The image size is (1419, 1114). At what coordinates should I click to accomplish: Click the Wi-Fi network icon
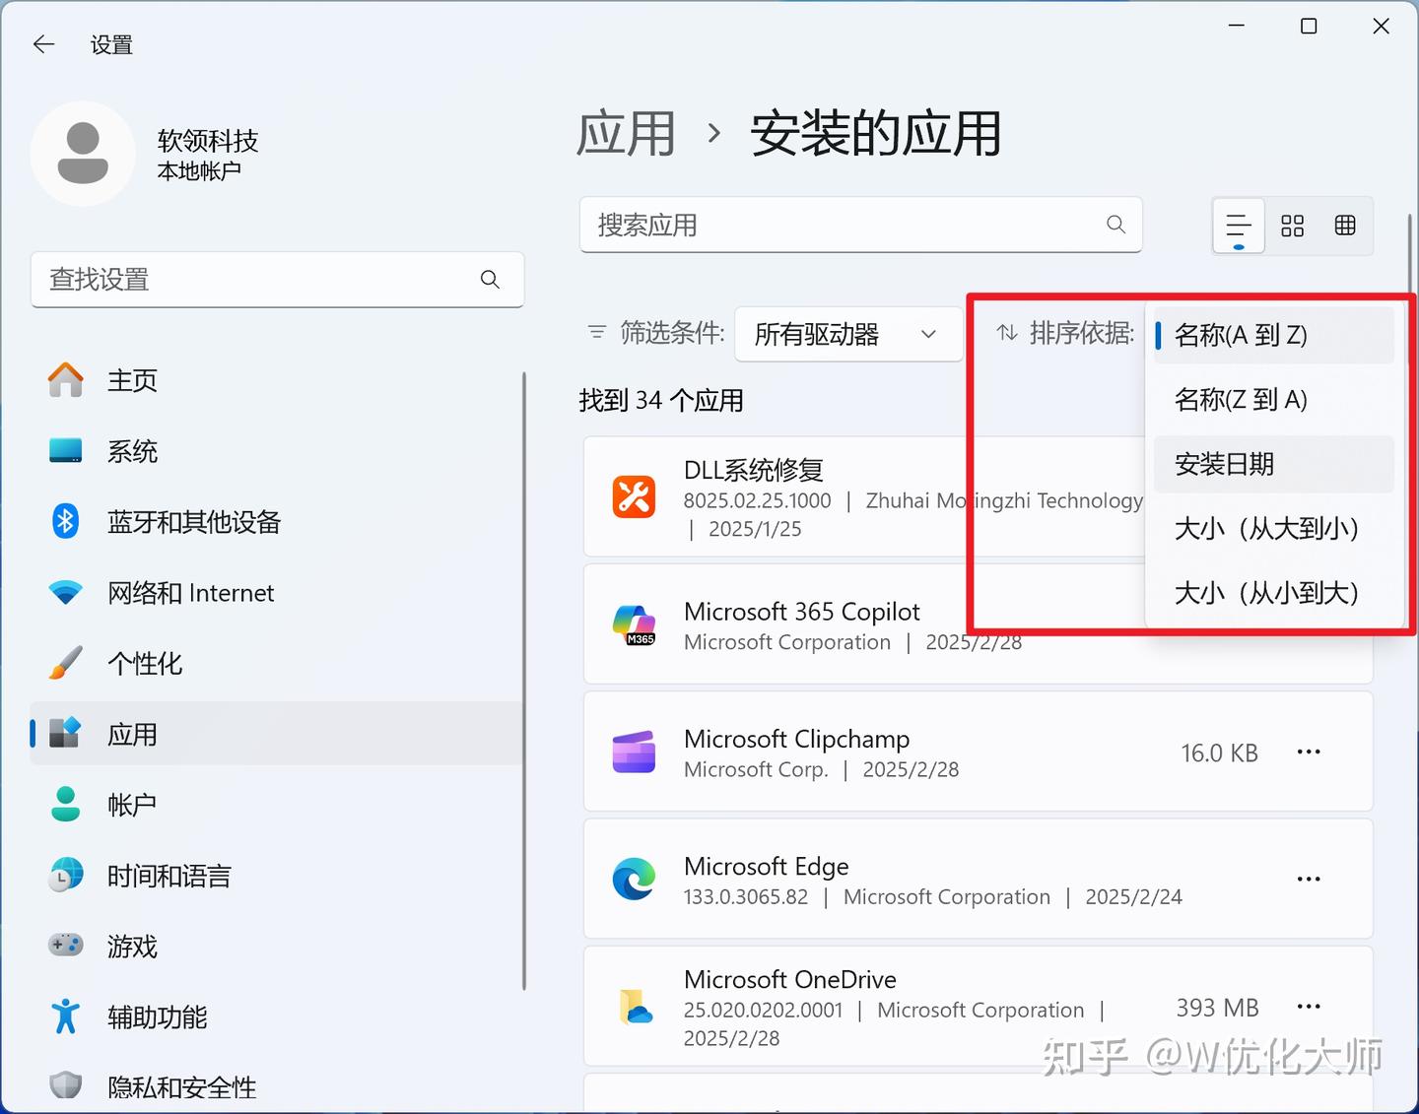[x=66, y=593]
